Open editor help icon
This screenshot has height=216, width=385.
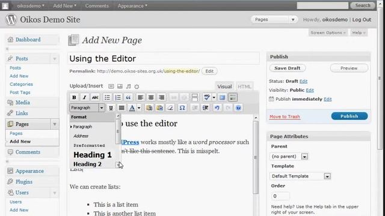(238, 108)
